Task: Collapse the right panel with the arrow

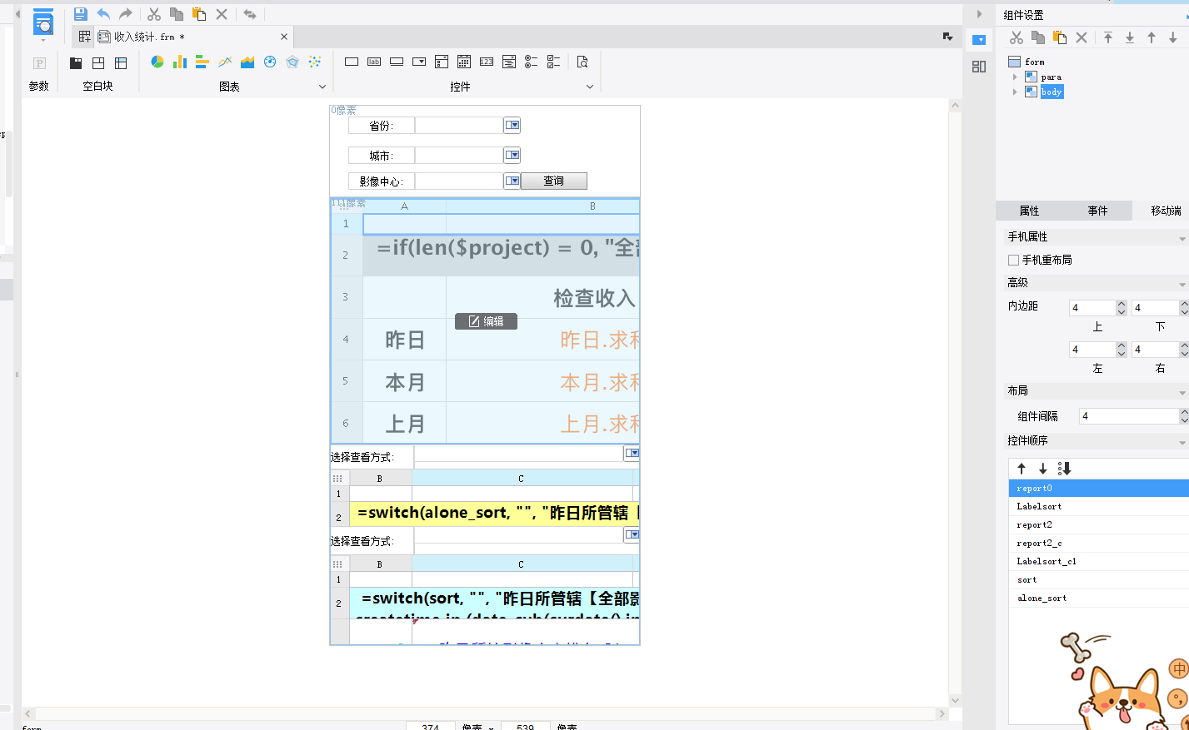Action: click(979, 14)
